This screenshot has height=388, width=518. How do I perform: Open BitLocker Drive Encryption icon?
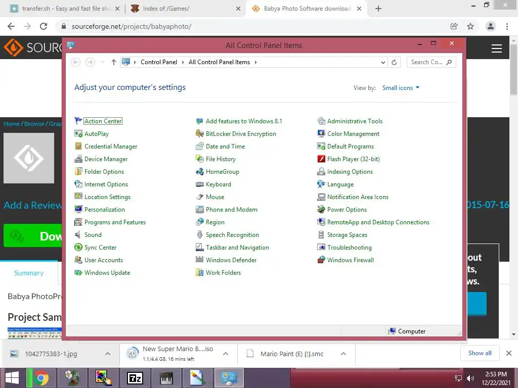199,133
